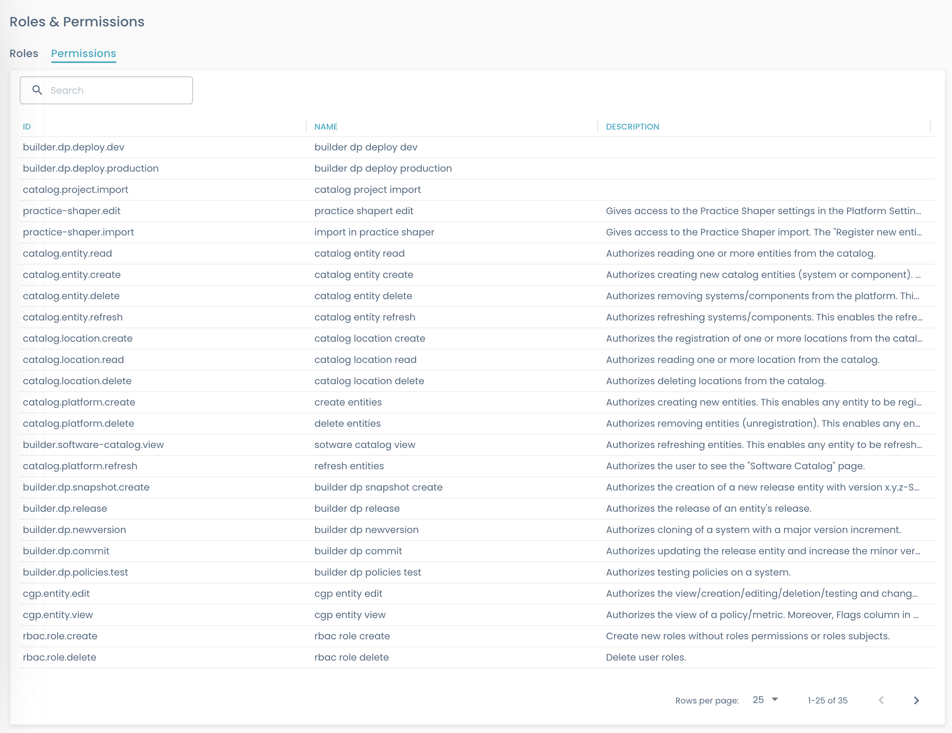Select the catalog.entity.read permission row
The height and width of the screenshot is (733, 952).
(67, 253)
